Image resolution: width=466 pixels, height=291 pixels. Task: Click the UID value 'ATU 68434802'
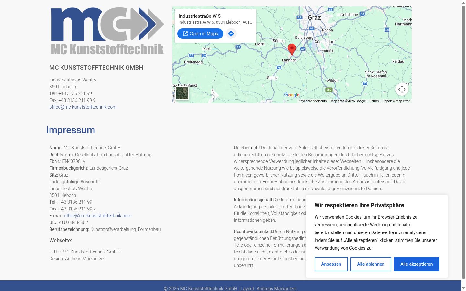pos(73,222)
